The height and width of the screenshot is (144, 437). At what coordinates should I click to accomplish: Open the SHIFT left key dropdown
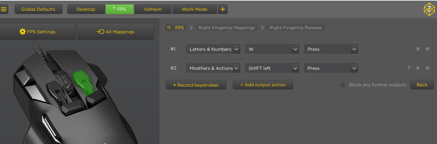295,68
